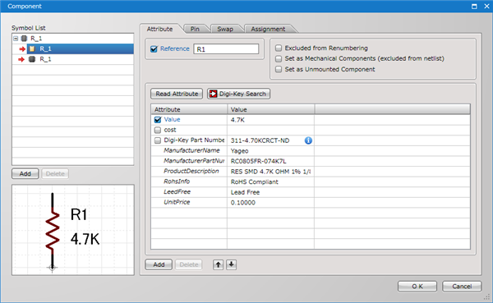
Task: Click Add below the attribute table
Action: (x=159, y=264)
